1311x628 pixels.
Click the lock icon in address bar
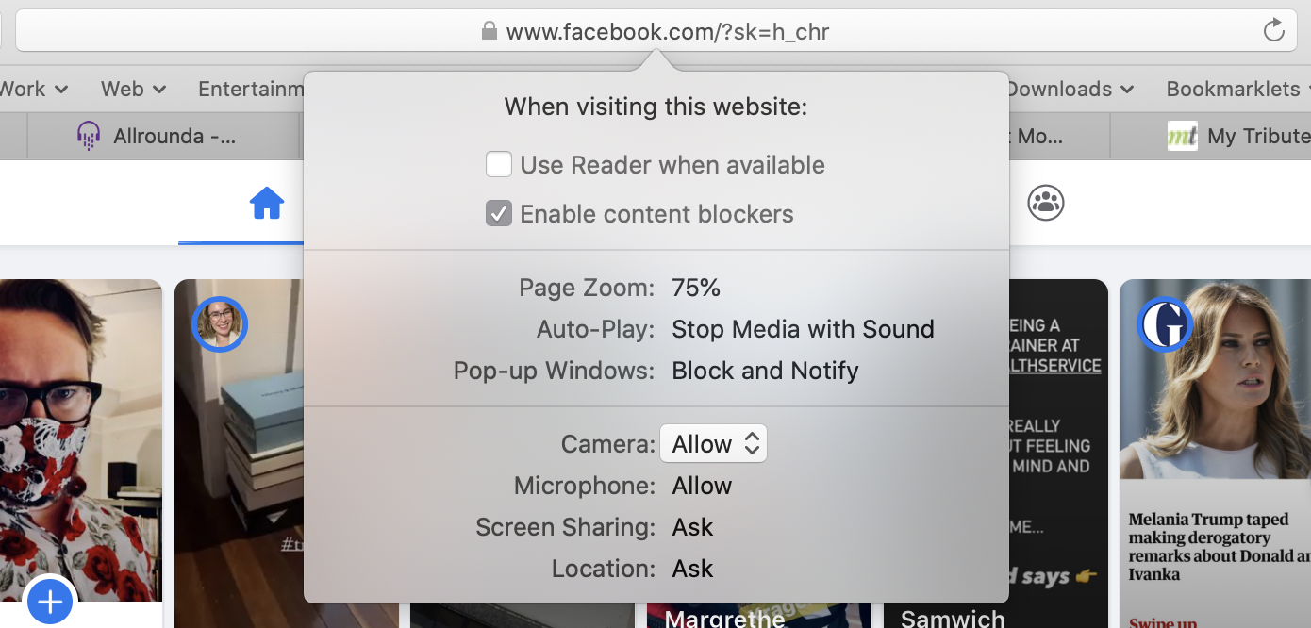489,31
